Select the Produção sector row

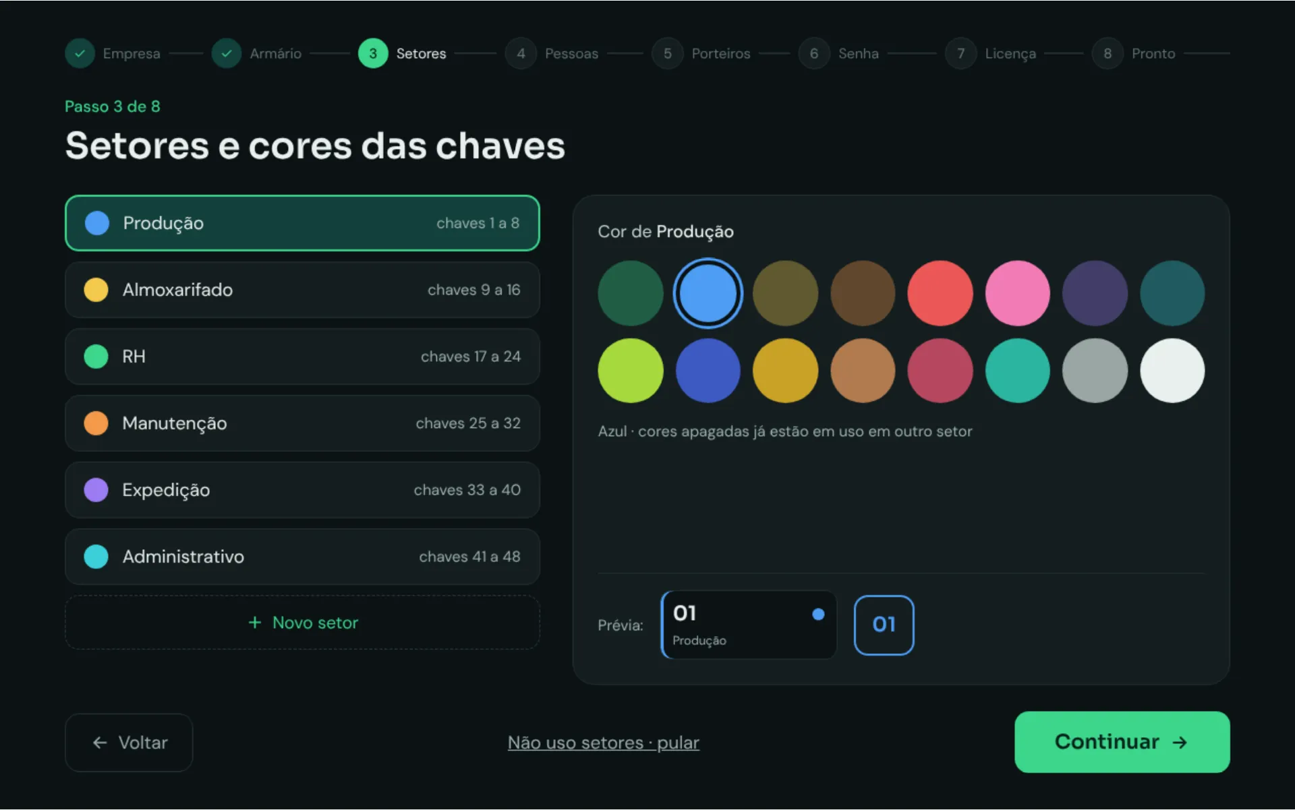click(x=302, y=223)
